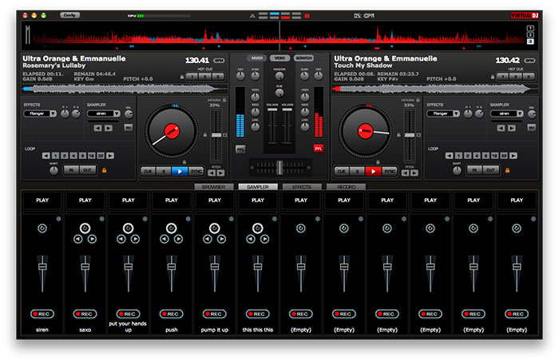Screen dimensions: 559x362
Task: Toggle SYNC on the right deck
Action: [x=389, y=170]
